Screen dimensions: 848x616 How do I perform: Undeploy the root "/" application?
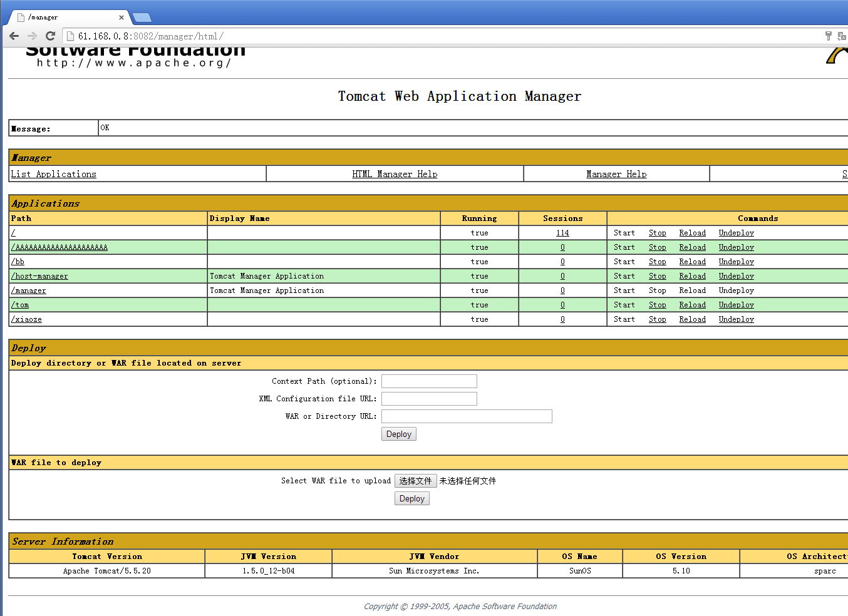pos(737,233)
